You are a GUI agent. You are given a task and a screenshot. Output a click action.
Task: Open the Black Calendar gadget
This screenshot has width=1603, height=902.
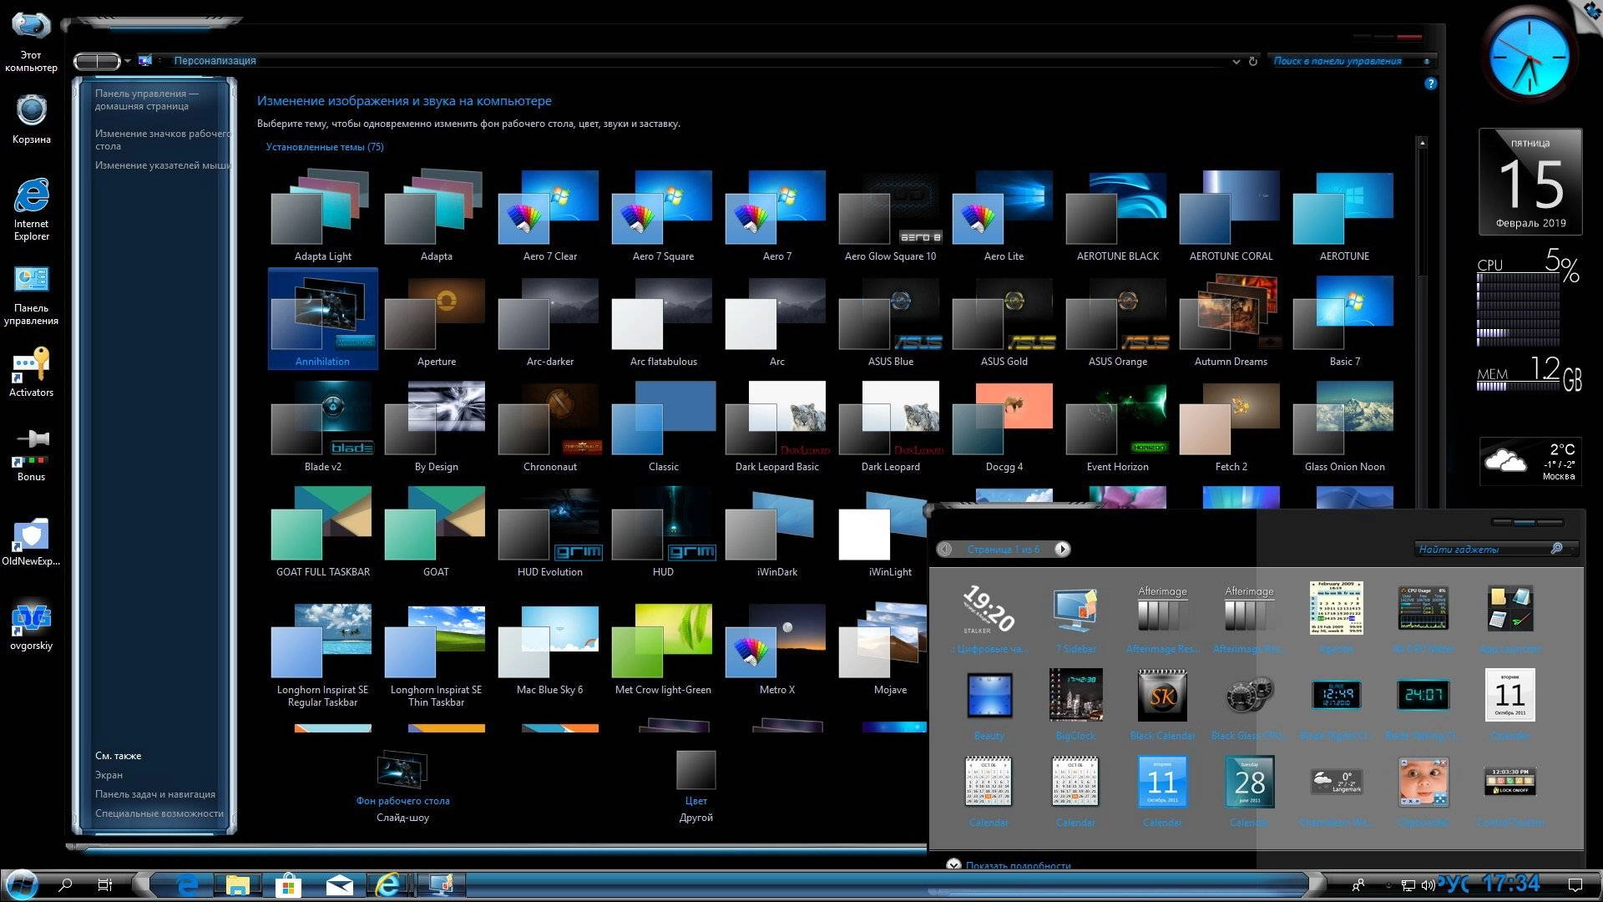point(1162,695)
